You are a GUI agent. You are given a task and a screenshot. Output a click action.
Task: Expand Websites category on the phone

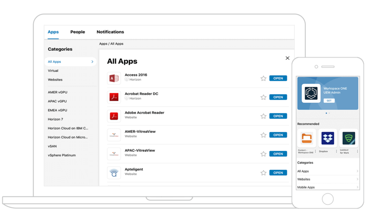(x=357, y=179)
